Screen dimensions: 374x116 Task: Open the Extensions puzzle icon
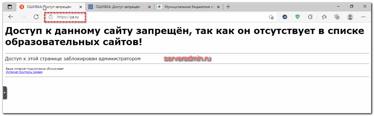tap(310, 17)
